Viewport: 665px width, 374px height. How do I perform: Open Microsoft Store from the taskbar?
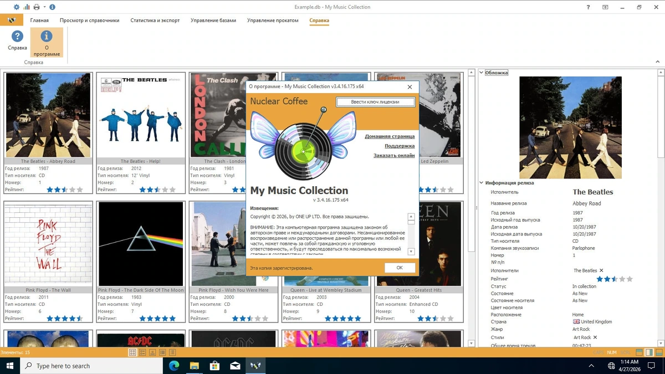[214, 366]
